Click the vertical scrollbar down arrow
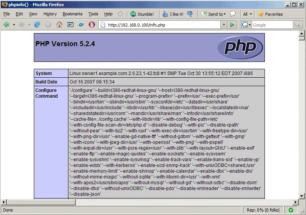 [301, 196]
